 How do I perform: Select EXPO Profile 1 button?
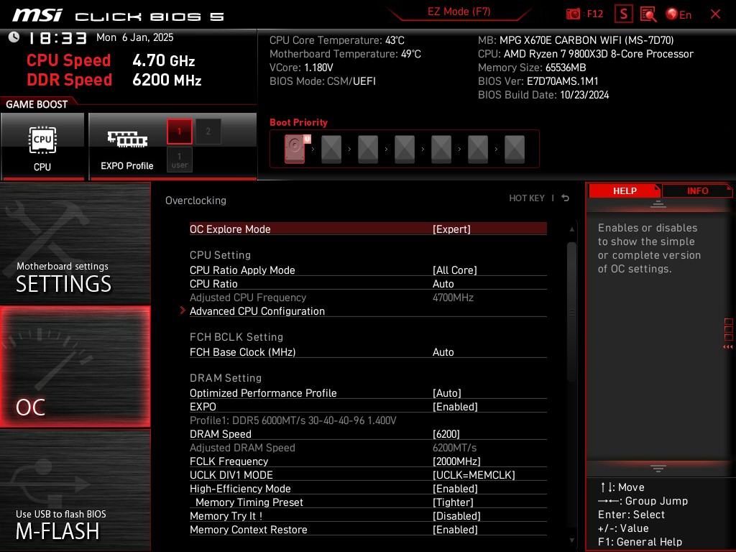coord(179,132)
